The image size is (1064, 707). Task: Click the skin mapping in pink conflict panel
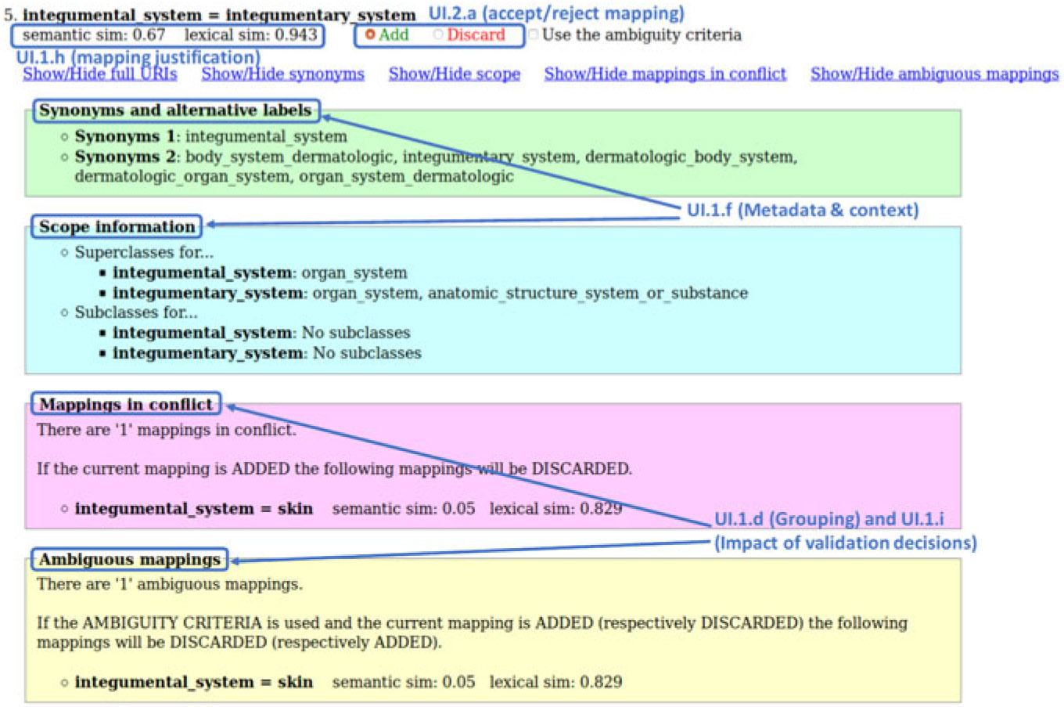click(193, 509)
